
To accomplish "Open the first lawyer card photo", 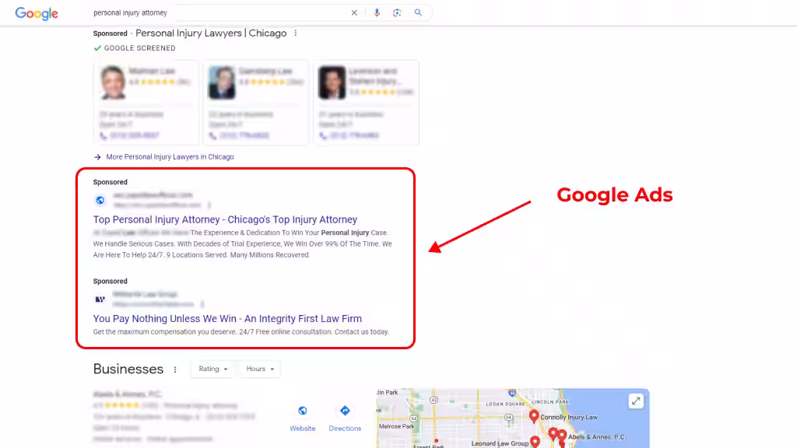I will tap(113, 82).
